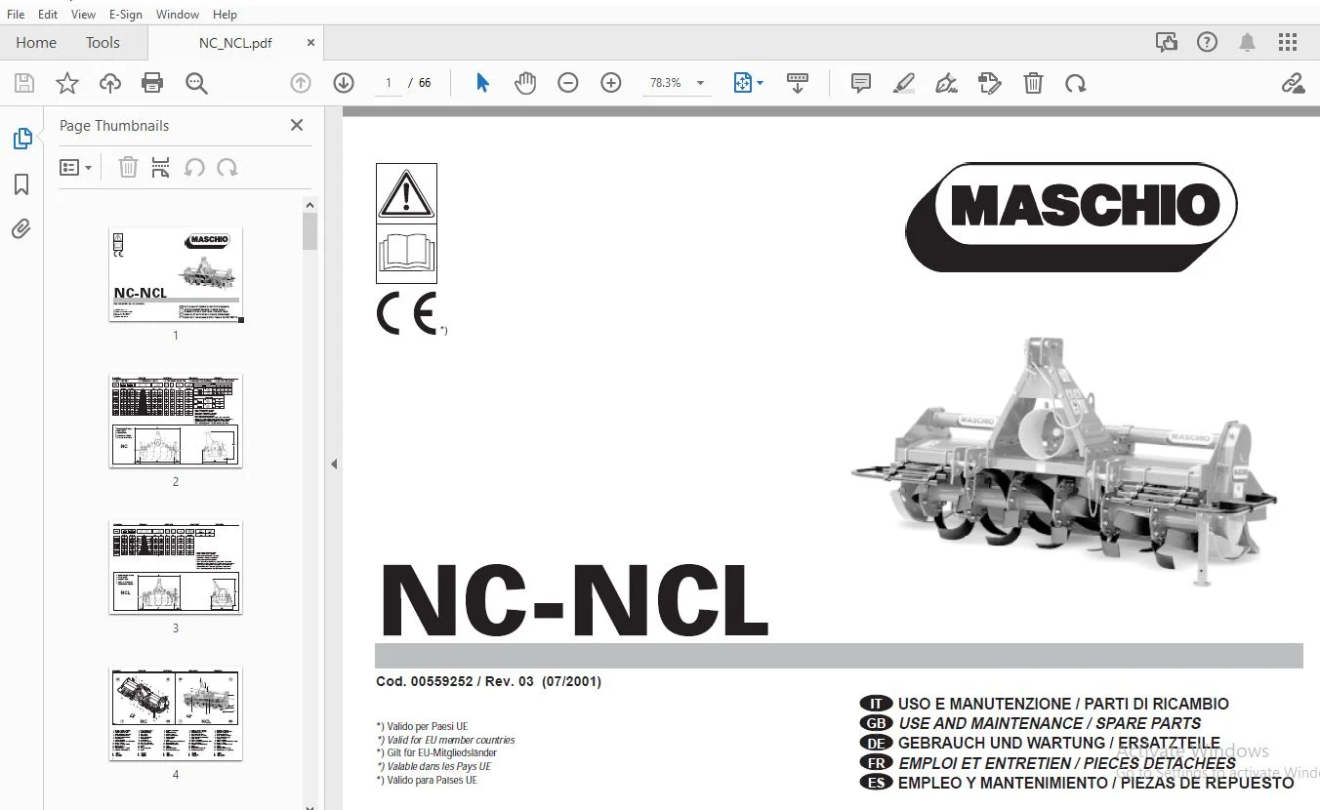1320x810 pixels.
Task: Collapse the navigation pane with arrow
Action: point(334,464)
